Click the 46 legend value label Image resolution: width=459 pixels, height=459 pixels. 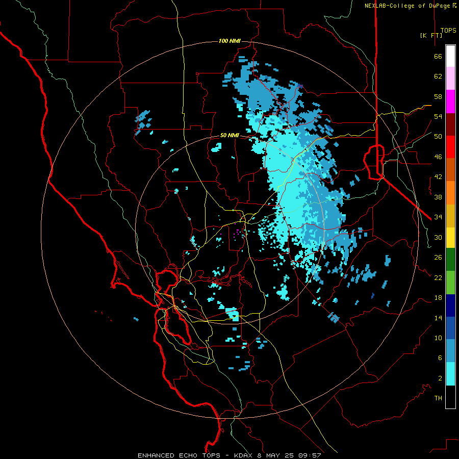tap(438, 157)
